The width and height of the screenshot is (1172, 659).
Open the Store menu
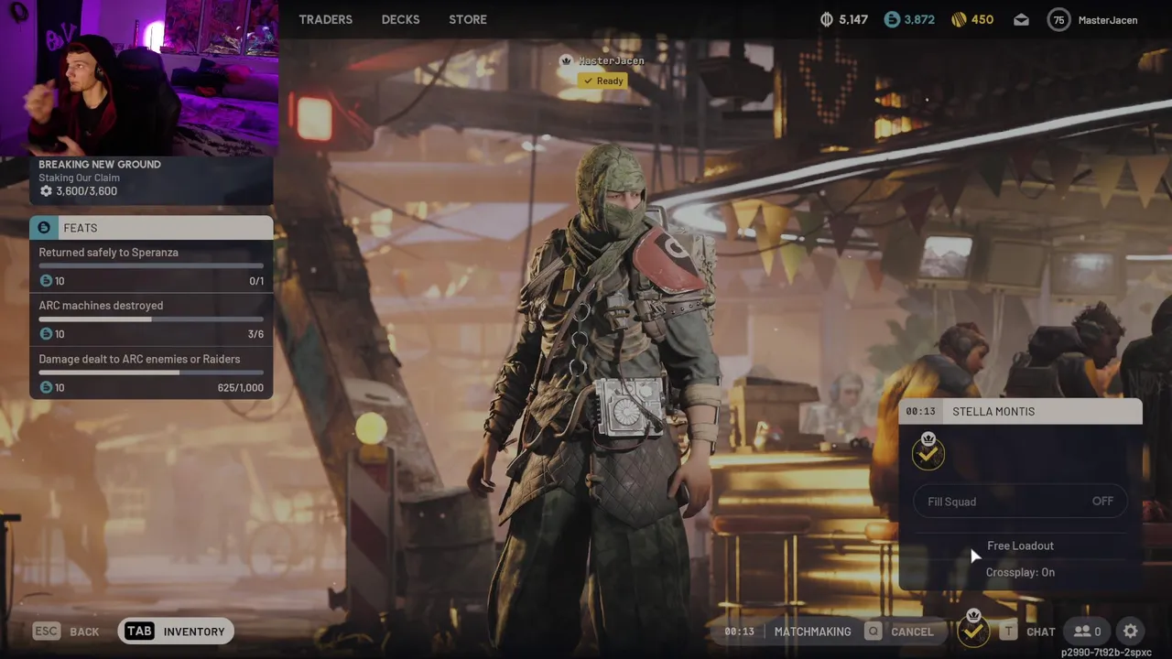coord(468,19)
